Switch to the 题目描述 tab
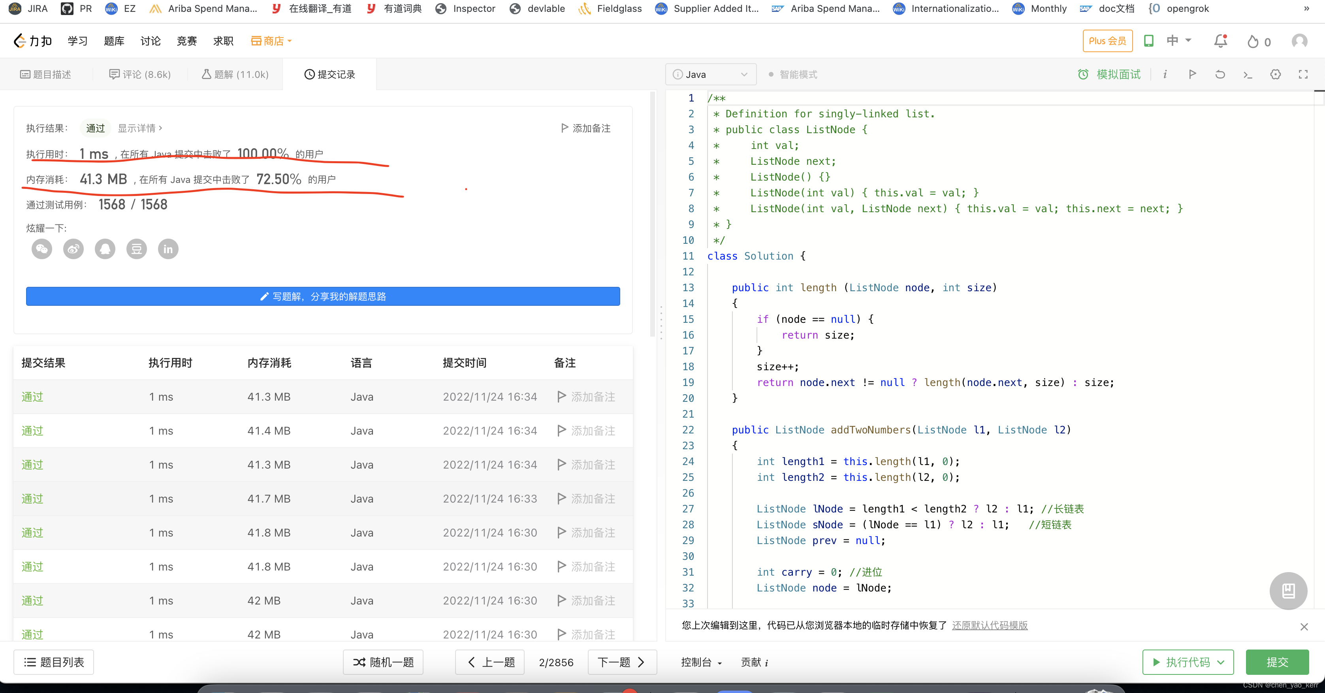The image size is (1325, 693). click(x=46, y=75)
